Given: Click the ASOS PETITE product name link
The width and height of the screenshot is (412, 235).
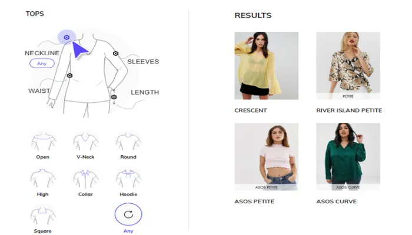Looking at the screenshot, I should (254, 202).
